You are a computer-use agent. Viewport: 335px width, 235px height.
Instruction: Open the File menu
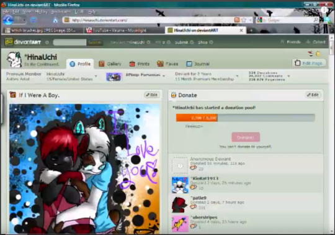(x=6, y=12)
